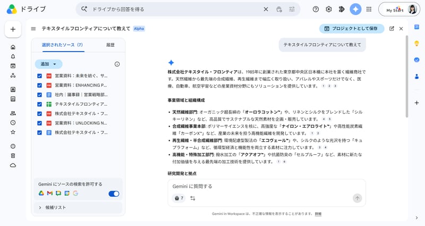
Task: Click the Gemini sparkle icon above response
Action: (x=171, y=63)
